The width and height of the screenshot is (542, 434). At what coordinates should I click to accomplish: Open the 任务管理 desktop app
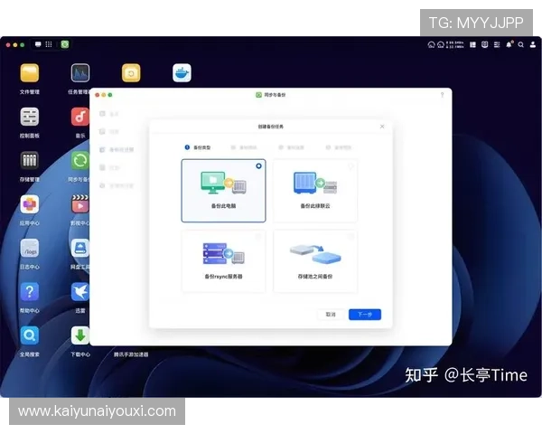click(80, 73)
